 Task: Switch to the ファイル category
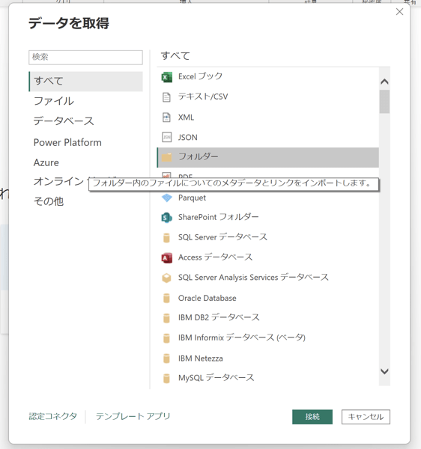coord(54,101)
